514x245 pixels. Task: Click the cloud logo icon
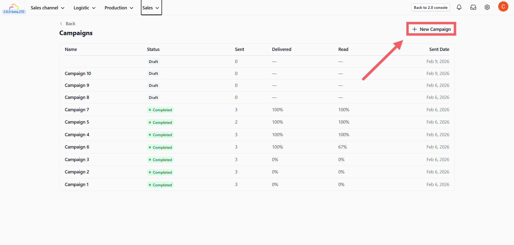(x=14, y=6)
